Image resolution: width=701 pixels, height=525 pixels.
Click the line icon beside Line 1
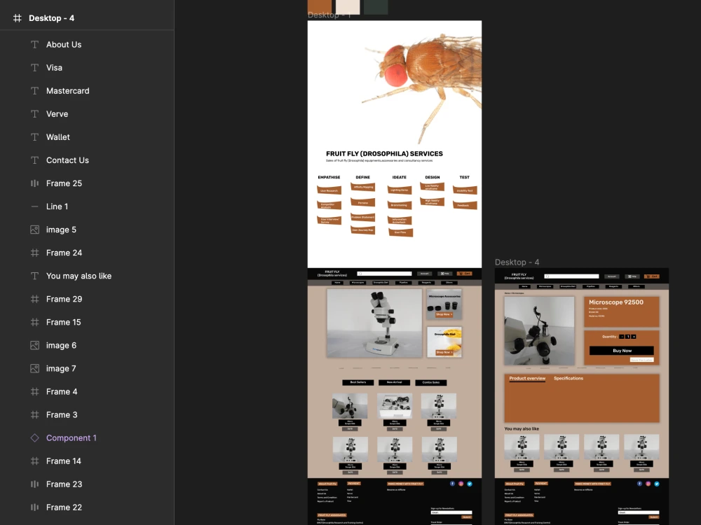coord(34,206)
